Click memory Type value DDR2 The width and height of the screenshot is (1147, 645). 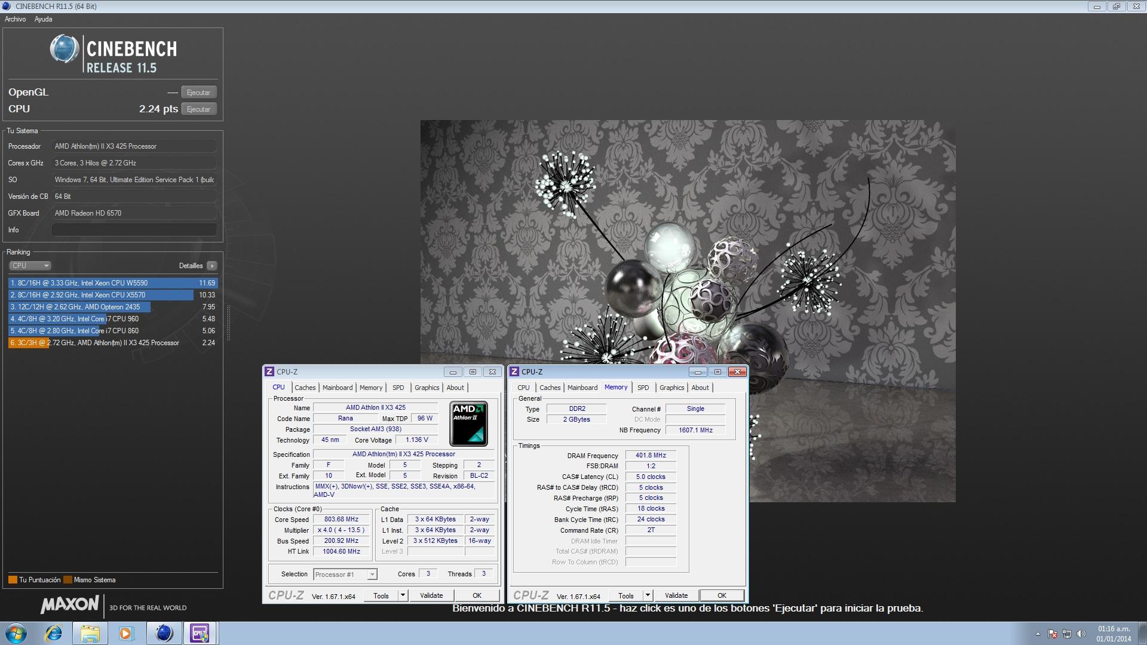pos(577,409)
